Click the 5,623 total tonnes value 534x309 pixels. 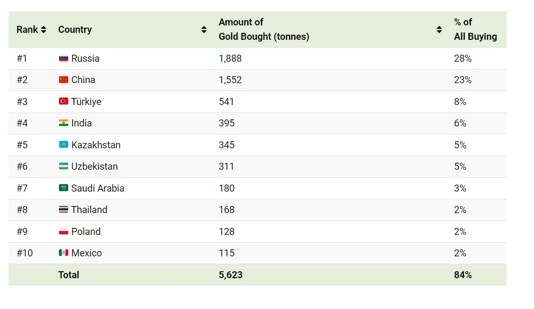tap(231, 275)
